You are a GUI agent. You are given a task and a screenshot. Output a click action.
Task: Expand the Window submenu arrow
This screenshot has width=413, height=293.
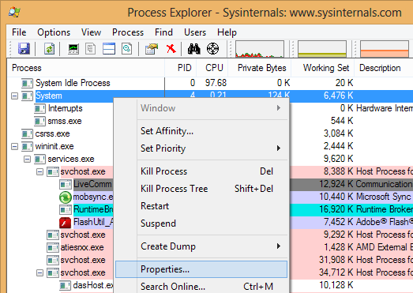pyautogui.click(x=279, y=108)
